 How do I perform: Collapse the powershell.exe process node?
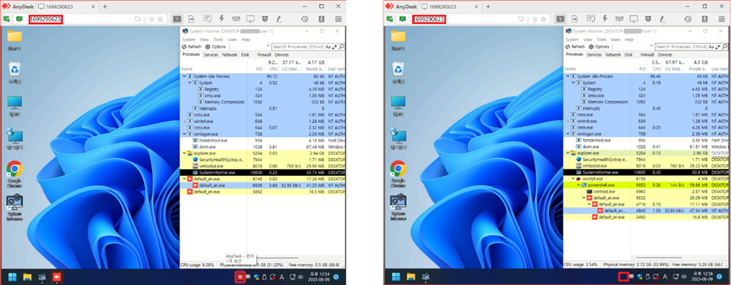pos(579,185)
